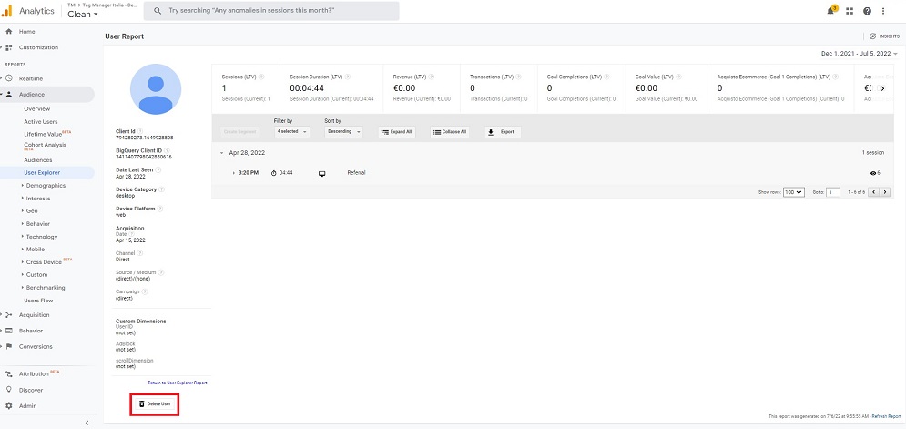906x429 pixels.
Task: Click the Discover lightbulb icon
Action: coord(9,390)
